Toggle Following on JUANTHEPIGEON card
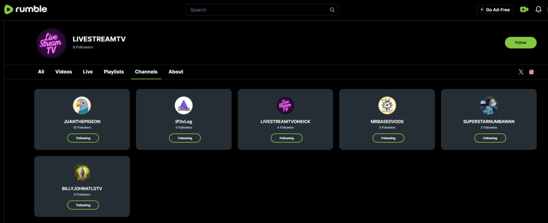Screen dimensions: 548x223 pos(82,138)
